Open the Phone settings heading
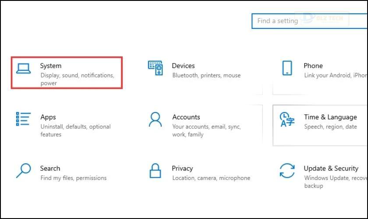The image size is (368, 219). [313, 66]
